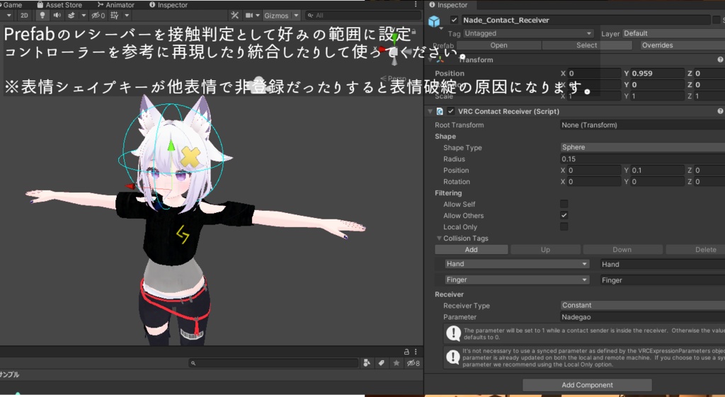Screen dimensions: 725x397
Task: Switch to left panel Inspector tab
Action: (x=169, y=5)
